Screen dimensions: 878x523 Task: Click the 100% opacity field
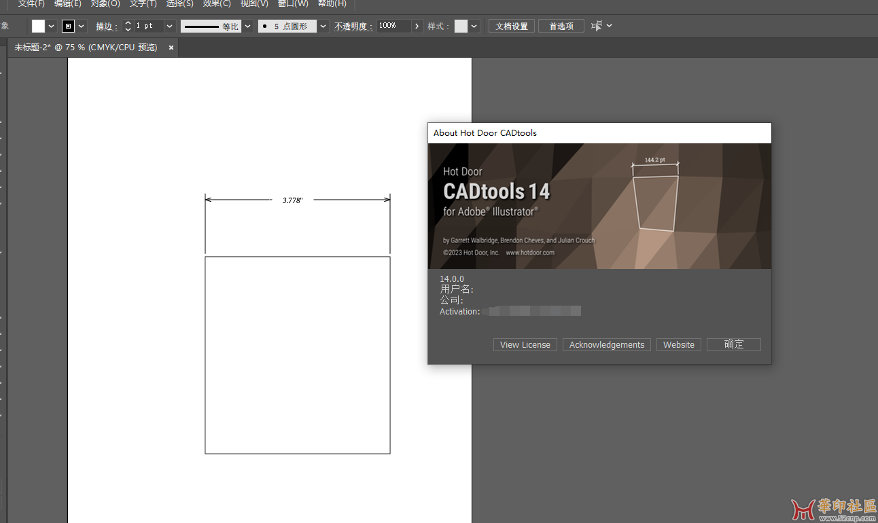tap(393, 26)
